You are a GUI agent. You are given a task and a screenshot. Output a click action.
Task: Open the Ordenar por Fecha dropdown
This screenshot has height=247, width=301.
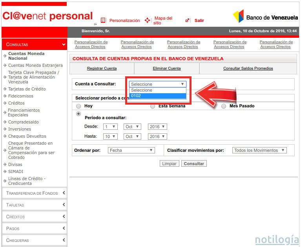tap(131, 150)
